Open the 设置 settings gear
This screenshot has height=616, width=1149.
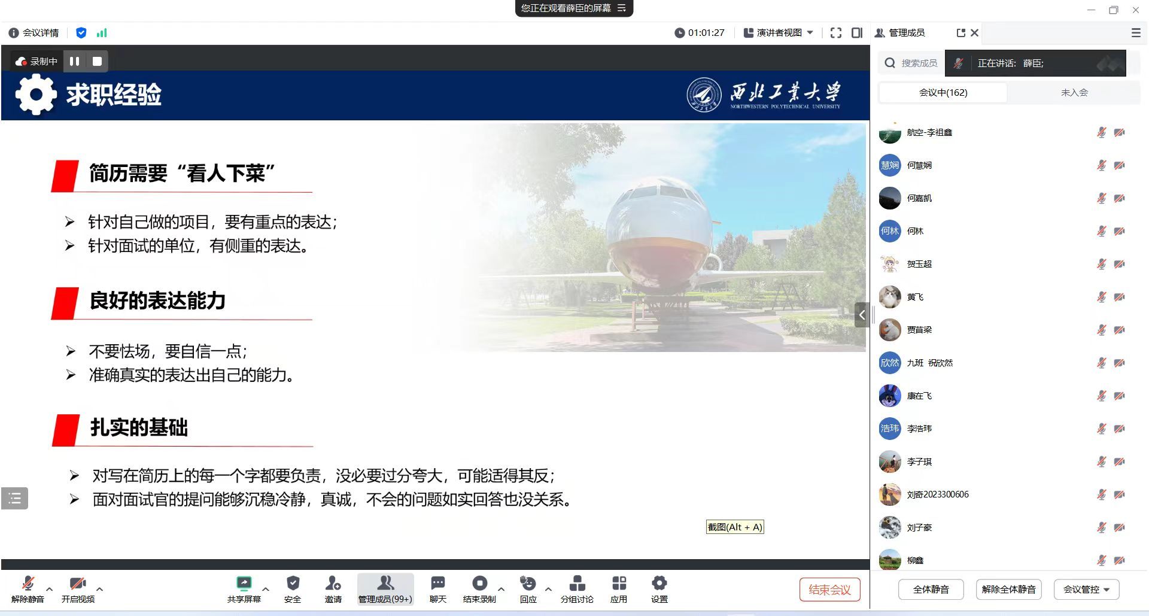click(659, 584)
